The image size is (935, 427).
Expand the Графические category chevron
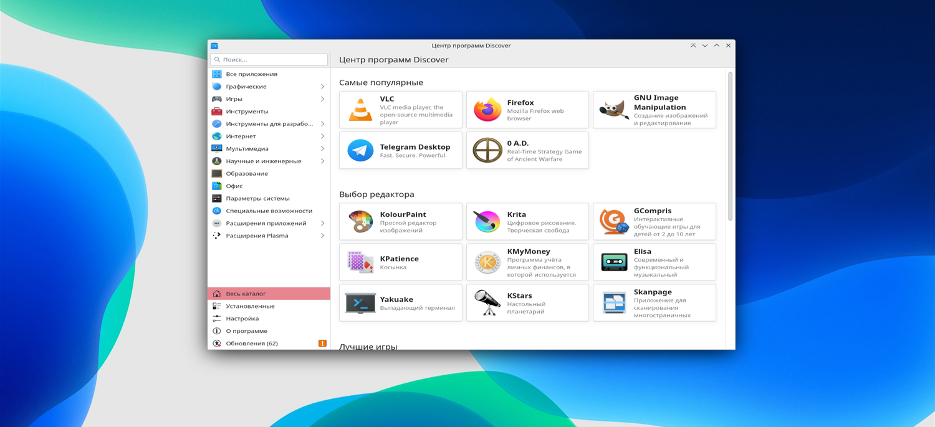[x=322, y=87]
